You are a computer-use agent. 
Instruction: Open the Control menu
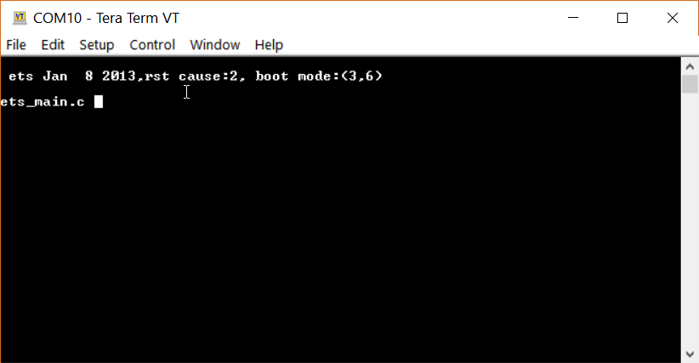click(x=152, y=45)
